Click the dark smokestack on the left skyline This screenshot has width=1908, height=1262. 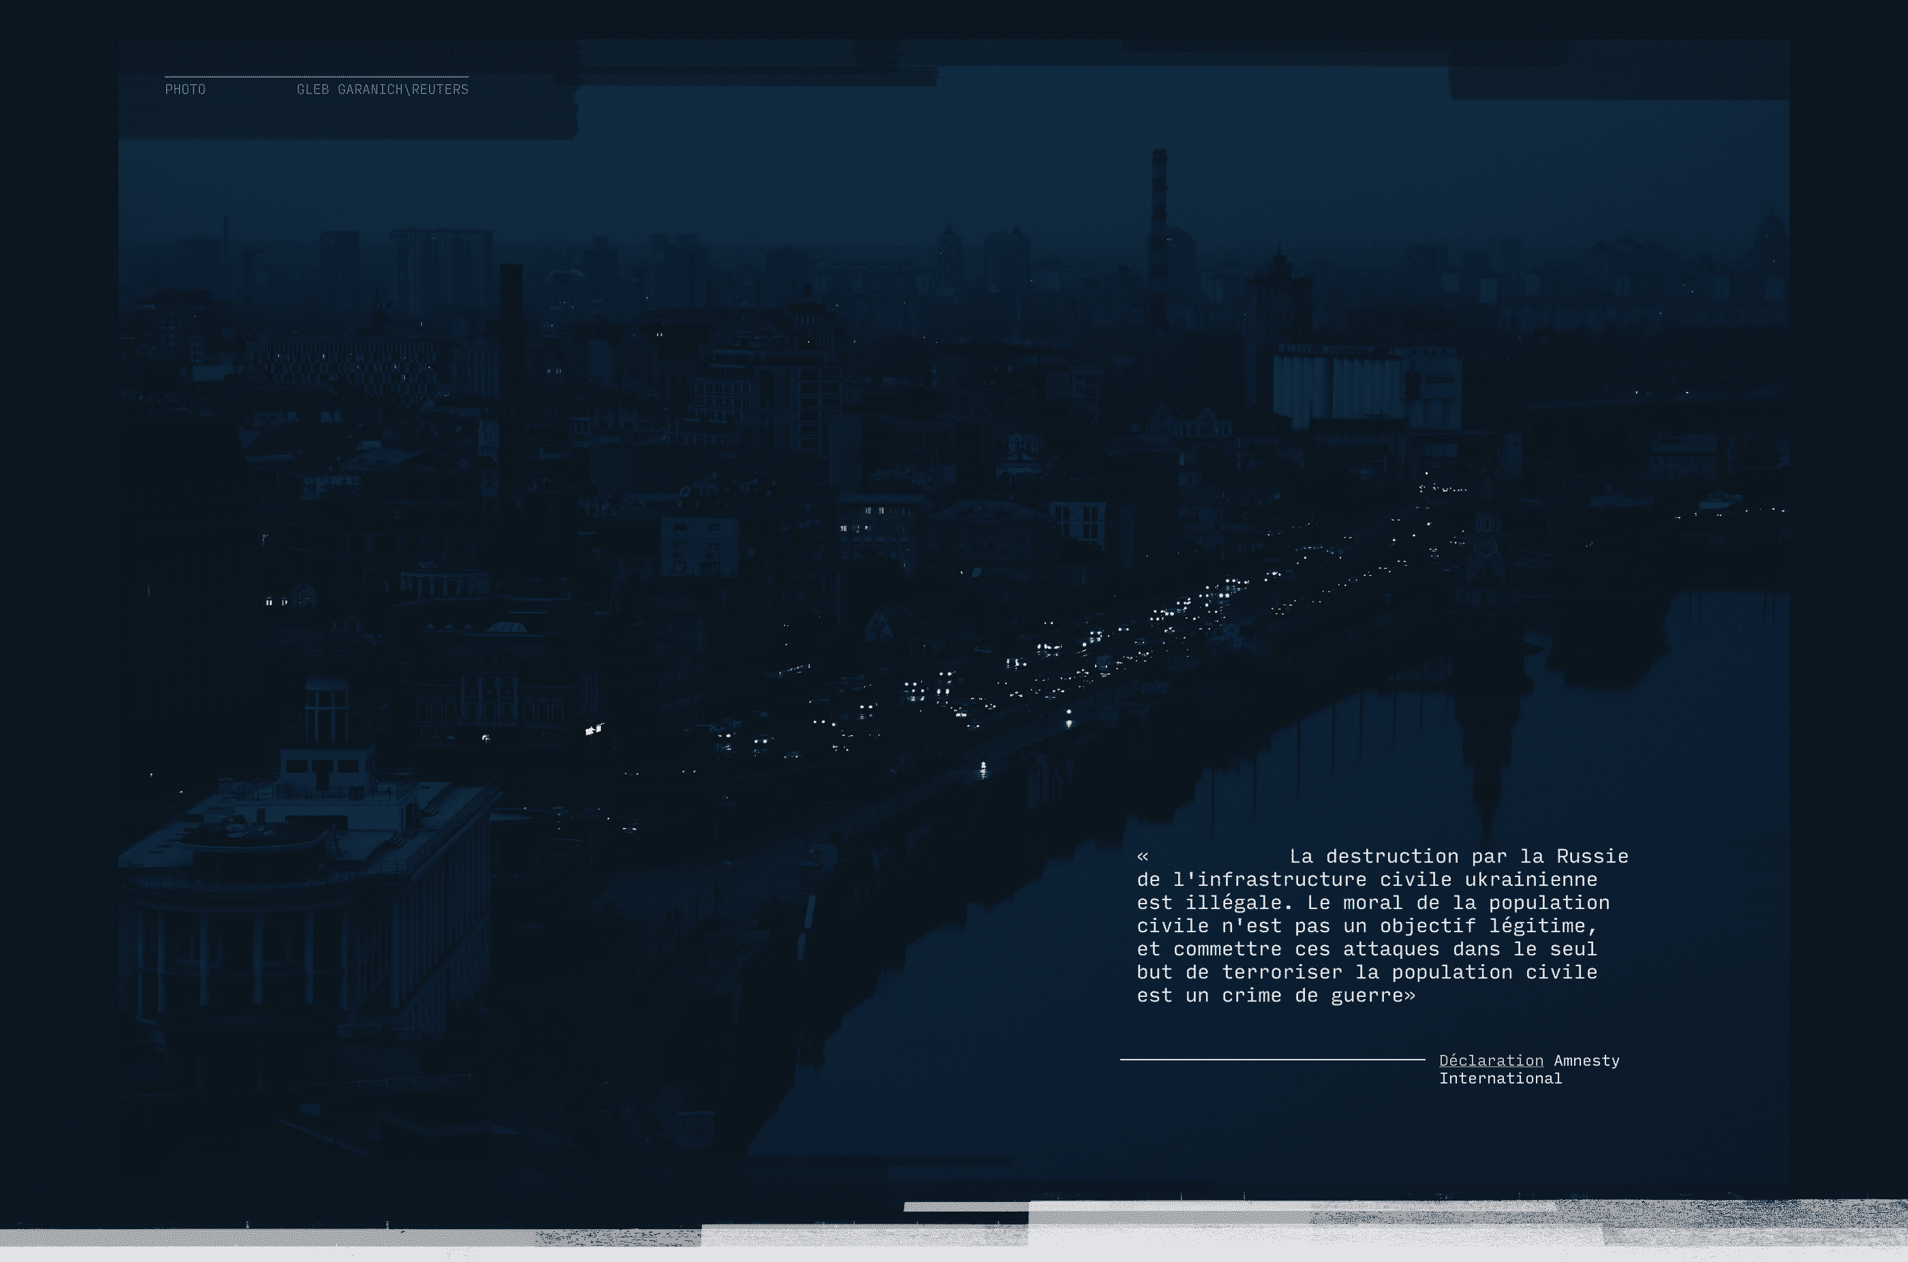pos(511,322)
